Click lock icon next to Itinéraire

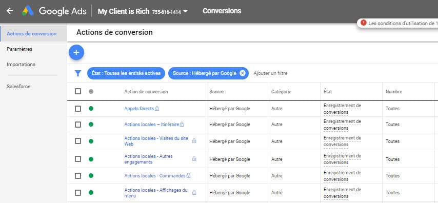coord(182,125)
